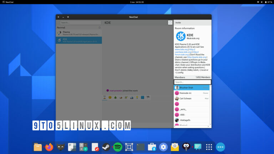The image size is (274, 154).
Task: Launch Steam from the dock
Action: coord(106,147)
